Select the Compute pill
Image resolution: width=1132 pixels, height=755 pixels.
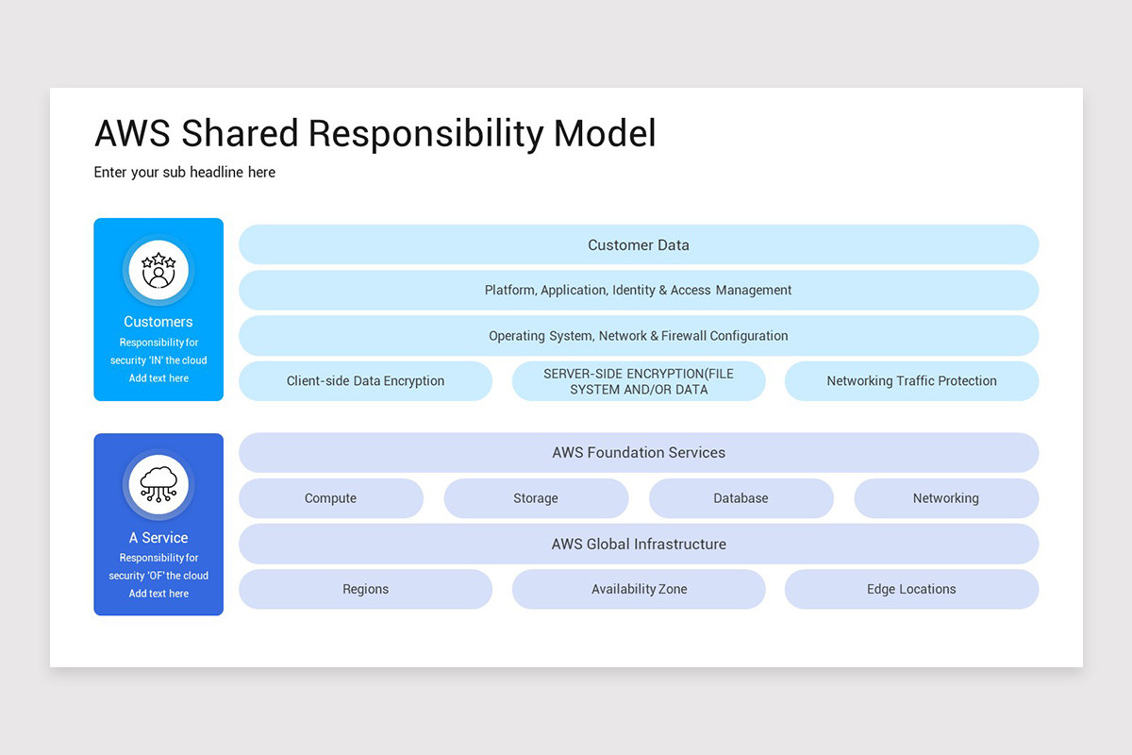[331, 498]
